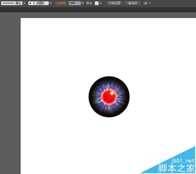
Task: Edit the 100% opacity input field
Action: [x=74, y=3]
